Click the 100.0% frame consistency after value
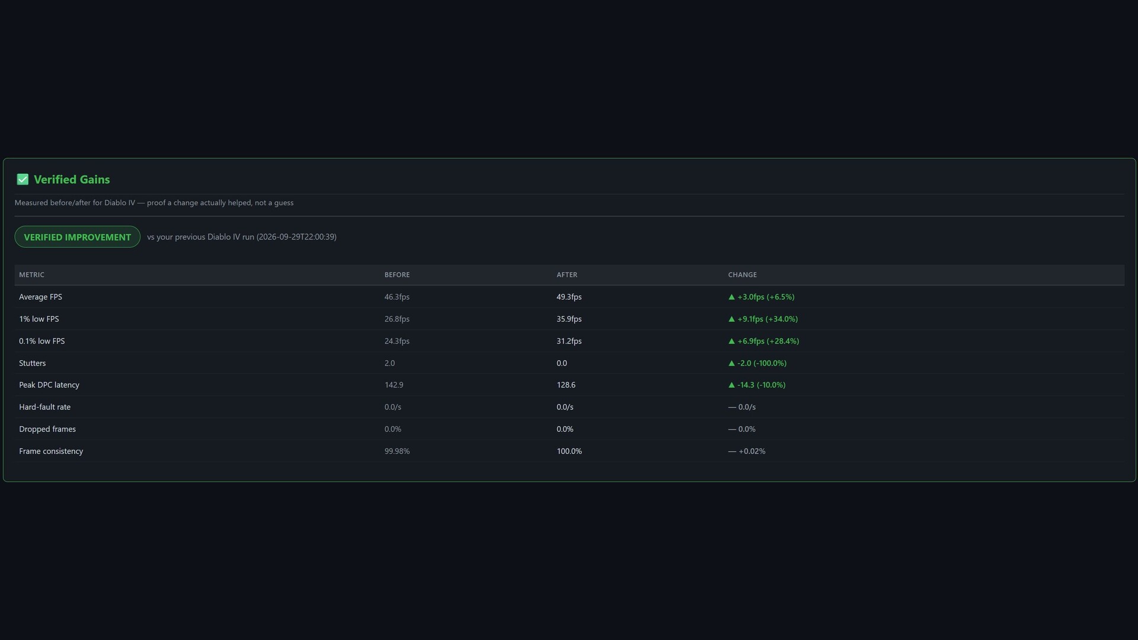The image size is (1138, 640). point(569,452)
